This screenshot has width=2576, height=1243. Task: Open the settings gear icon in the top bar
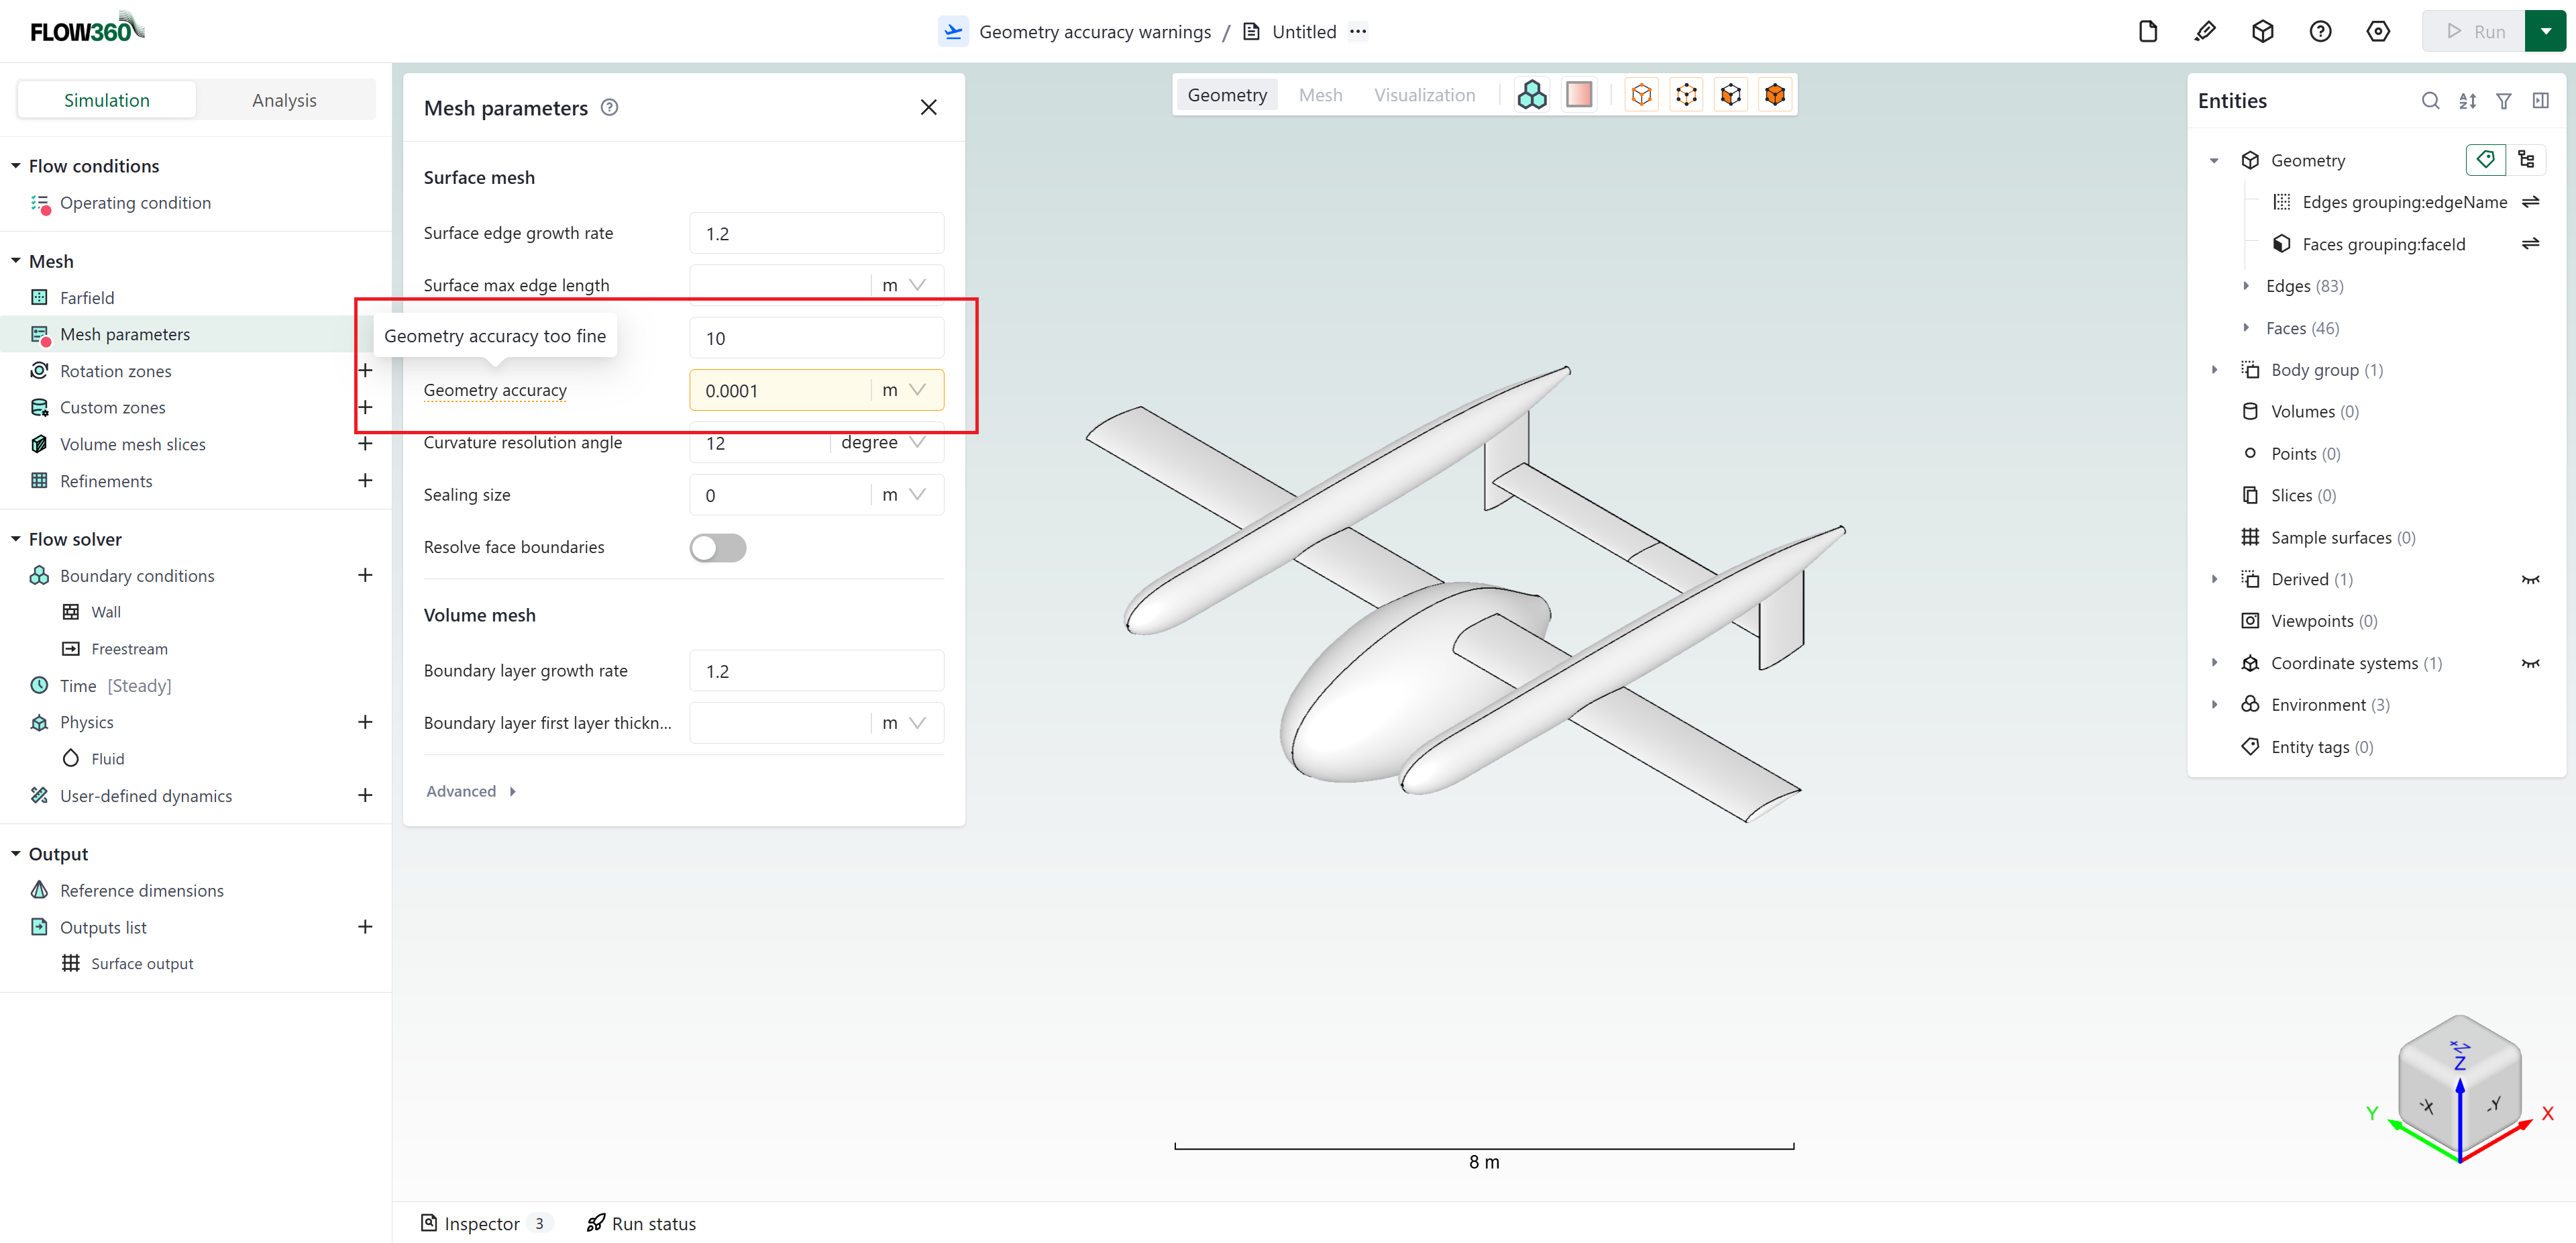2378,31
